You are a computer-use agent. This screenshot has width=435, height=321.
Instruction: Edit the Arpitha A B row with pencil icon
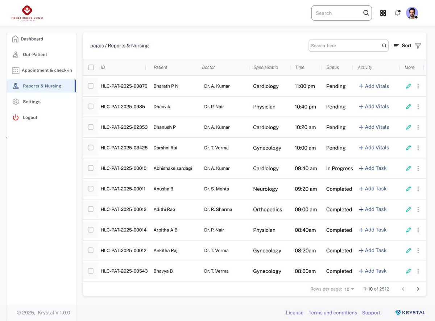coord(409,230)
